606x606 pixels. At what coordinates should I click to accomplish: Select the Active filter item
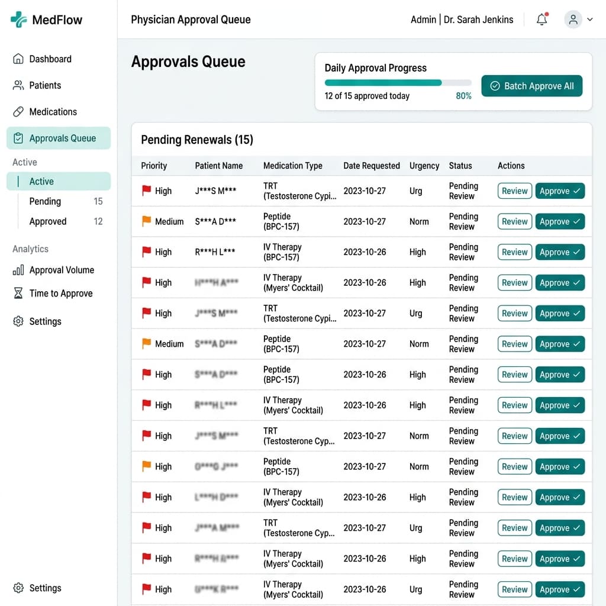click(x=59, y=181)
